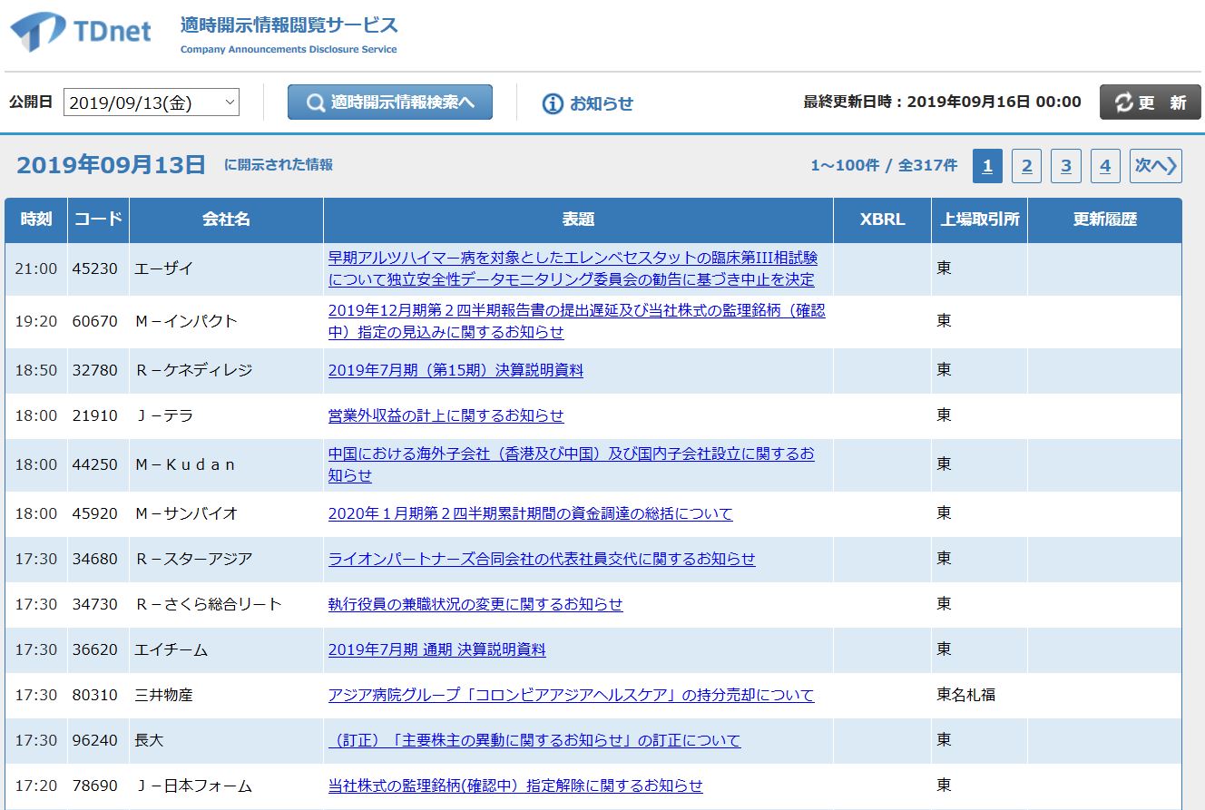This screenshot has width=1205, height=810.
Task: Open Ｊ－テラ's 営業外収益 announcement link
Action: [x=446, y=415]
